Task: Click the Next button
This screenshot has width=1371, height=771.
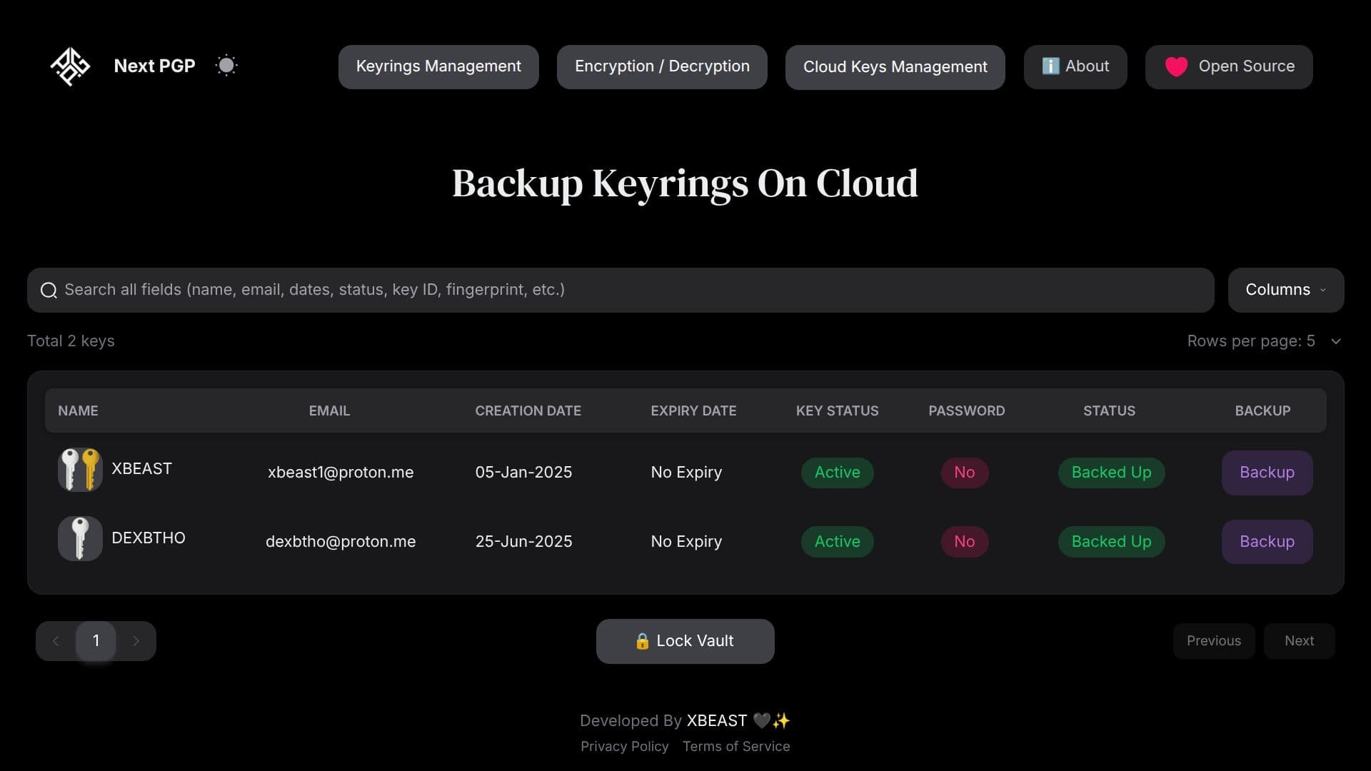Action: tap(1299, 641)
